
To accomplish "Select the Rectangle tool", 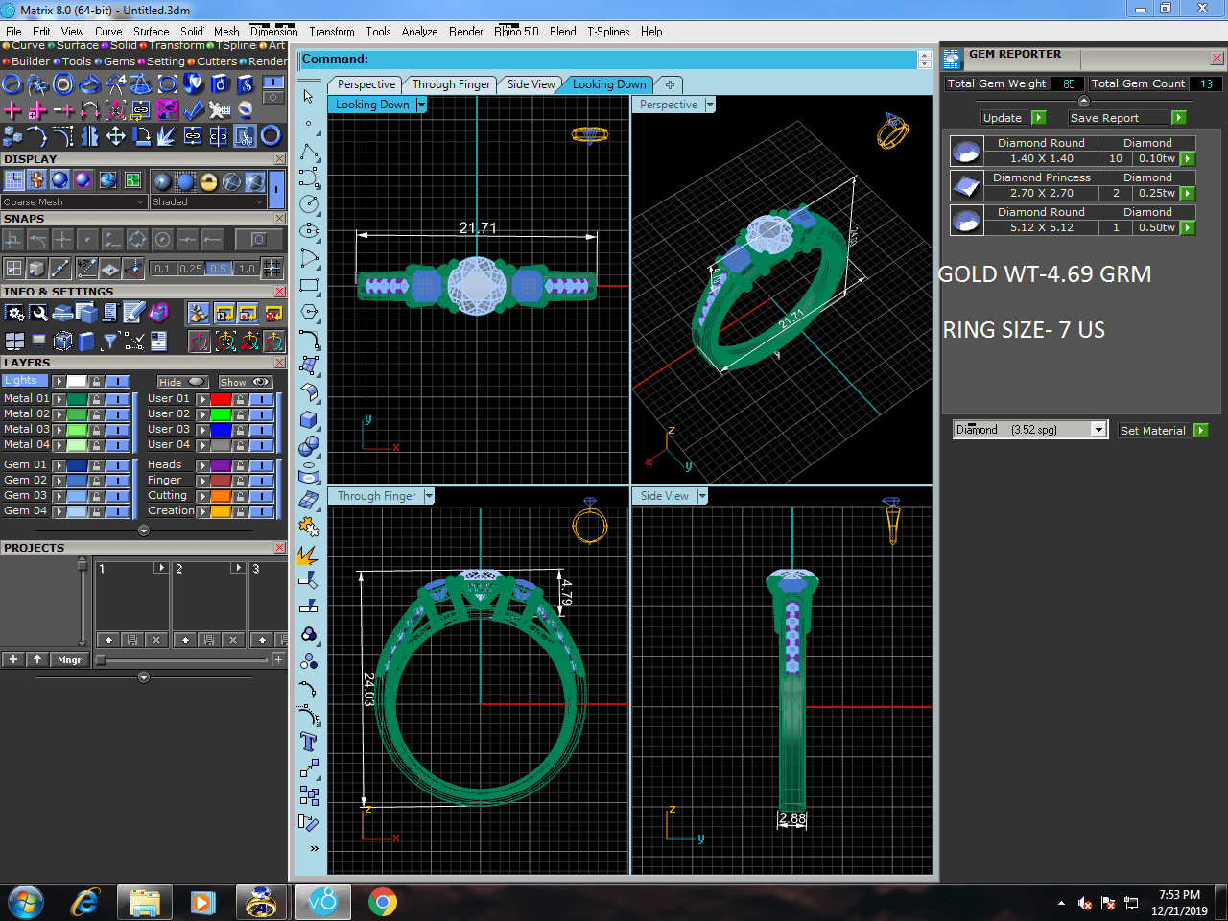I will click(x=309, y=285).
